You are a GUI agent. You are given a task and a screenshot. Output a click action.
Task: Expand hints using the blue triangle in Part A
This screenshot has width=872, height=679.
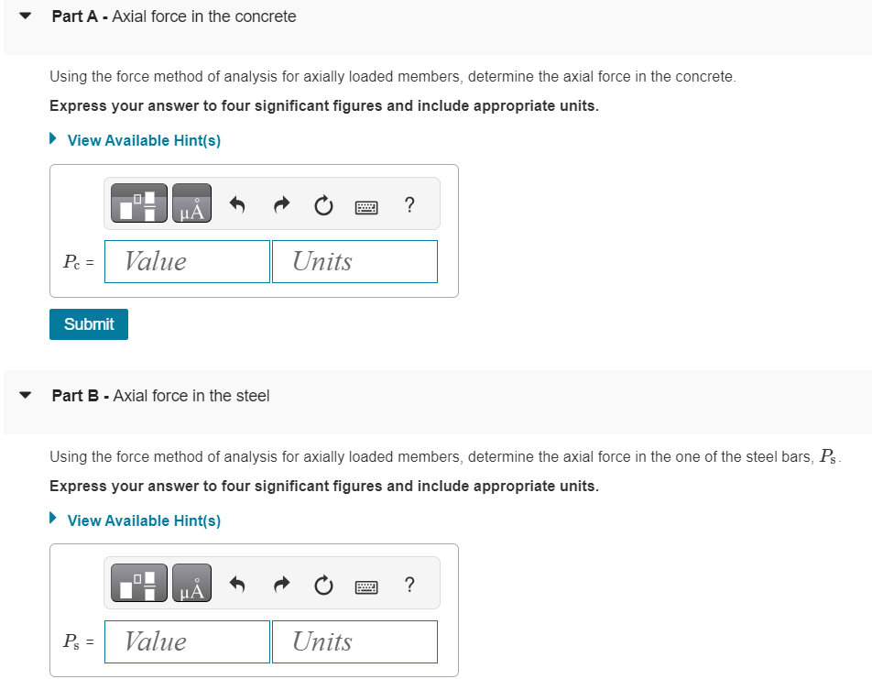[x=52, y=138]
